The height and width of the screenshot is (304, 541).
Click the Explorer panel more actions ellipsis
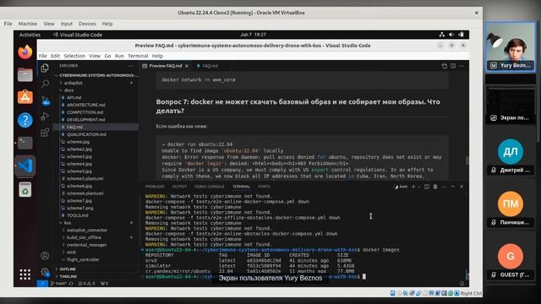(131, 66)
